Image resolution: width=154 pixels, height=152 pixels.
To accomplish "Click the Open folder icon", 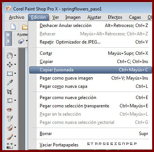I will (25, 27).
